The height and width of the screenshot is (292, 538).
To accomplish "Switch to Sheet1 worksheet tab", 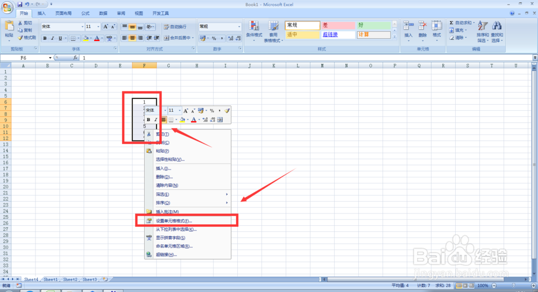I will (x=51, y=279).
